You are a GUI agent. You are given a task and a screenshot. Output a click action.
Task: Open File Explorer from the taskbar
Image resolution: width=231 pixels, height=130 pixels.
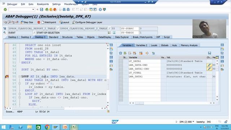30,127
